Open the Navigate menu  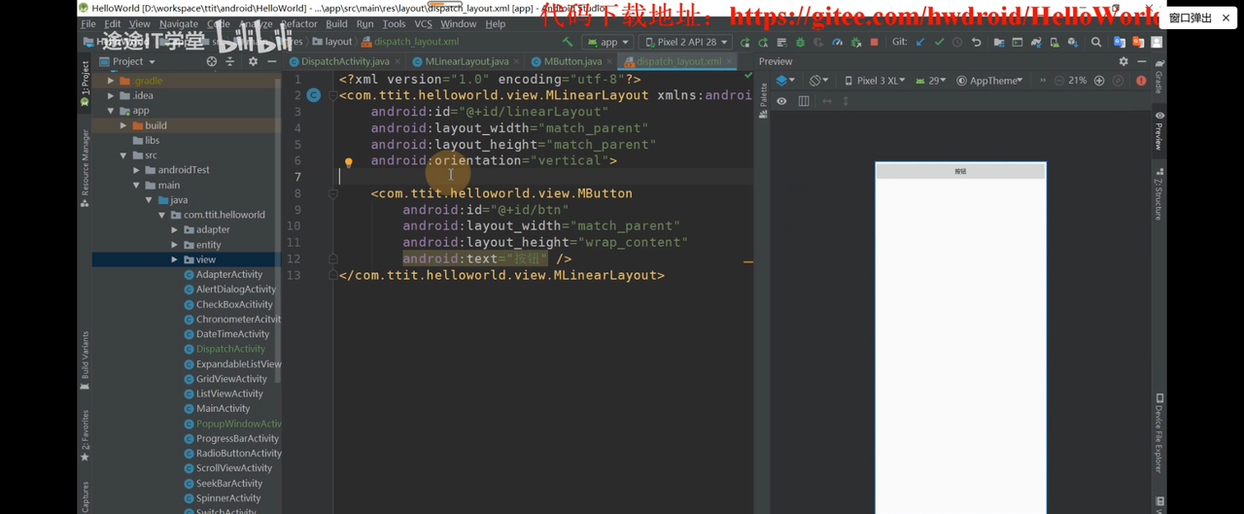[178, 23]
